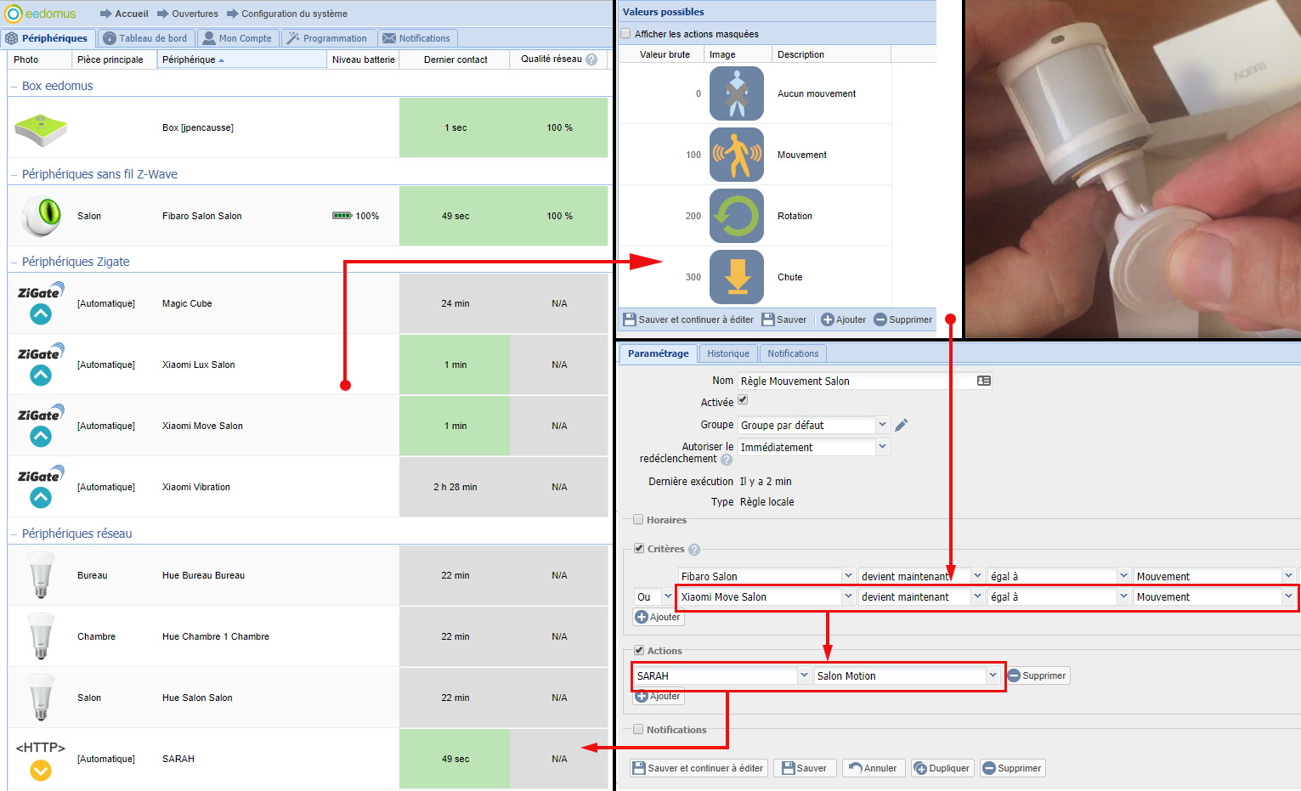Click the ZiGate icon for Magic Cube
The height and width of the screenshot is (791, 1301).
coord(40,303)
